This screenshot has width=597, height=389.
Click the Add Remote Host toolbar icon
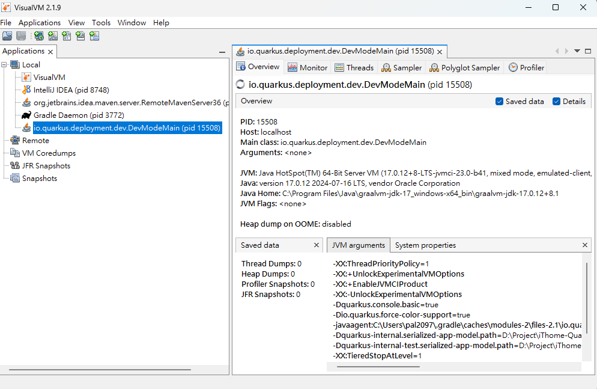click(x=39, y=36)
